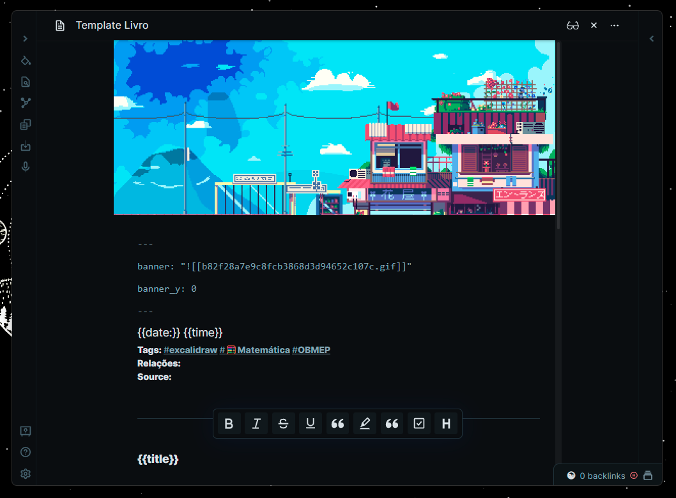This screenshot has height=498, width=676.
Task: Click the inbox download icon in sidebar
Action: click(26, 146)
